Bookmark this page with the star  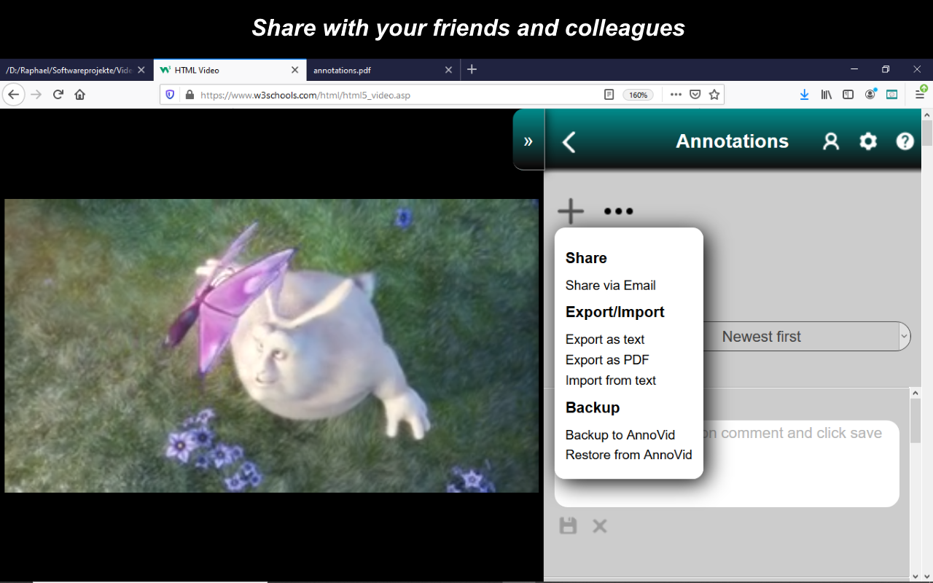[714, 95]
